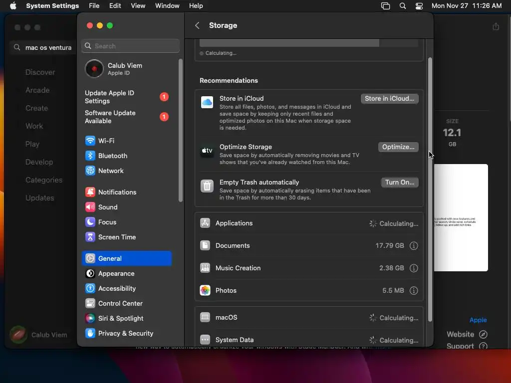
Task: Click the Apple TV icon next to Optimize Storage
Action: 207,151
